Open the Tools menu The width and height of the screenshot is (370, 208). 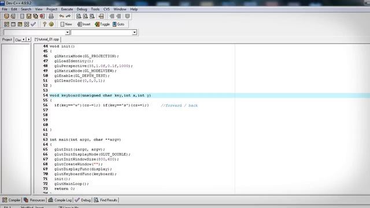(95, 9)
